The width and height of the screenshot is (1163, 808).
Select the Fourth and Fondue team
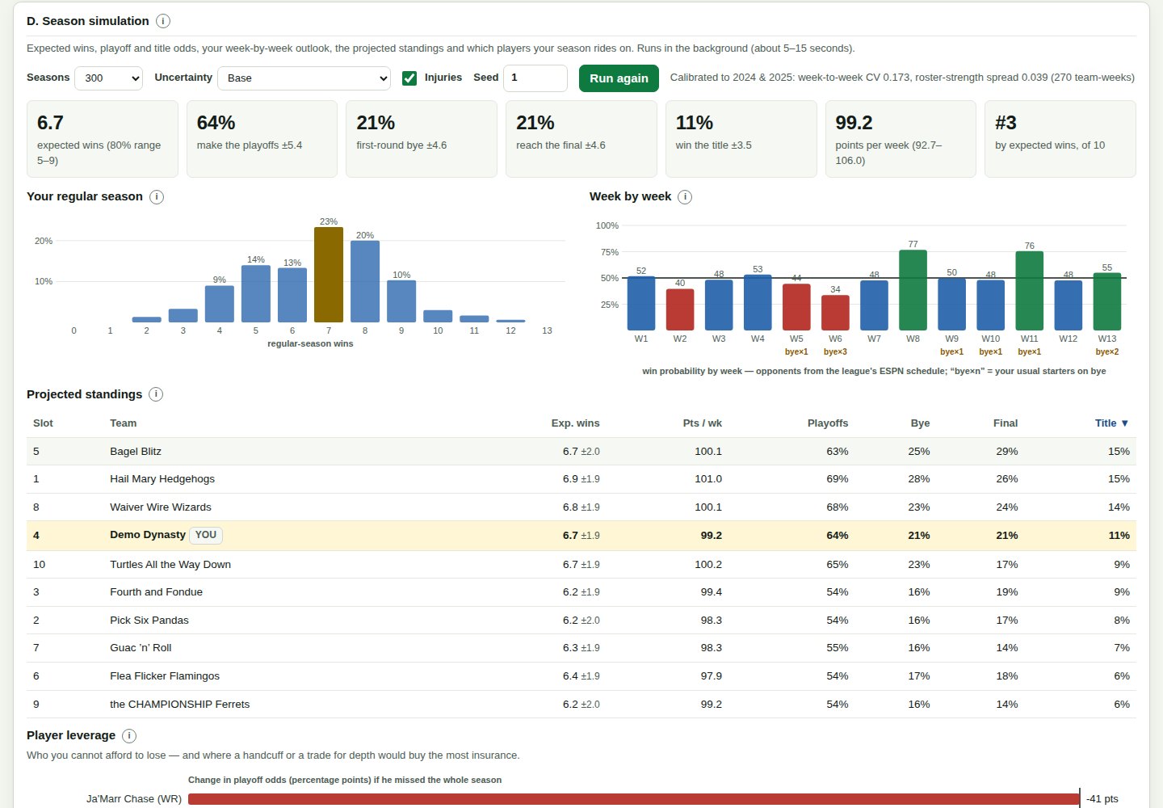(157, 592)
